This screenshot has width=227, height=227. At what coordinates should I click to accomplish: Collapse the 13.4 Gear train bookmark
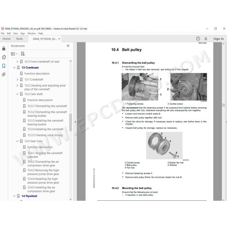point(17,141)
